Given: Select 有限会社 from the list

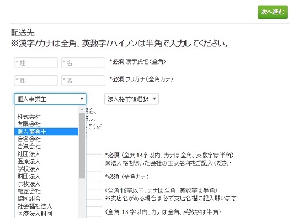Looking at the screenshot, I should click(46, 124).
